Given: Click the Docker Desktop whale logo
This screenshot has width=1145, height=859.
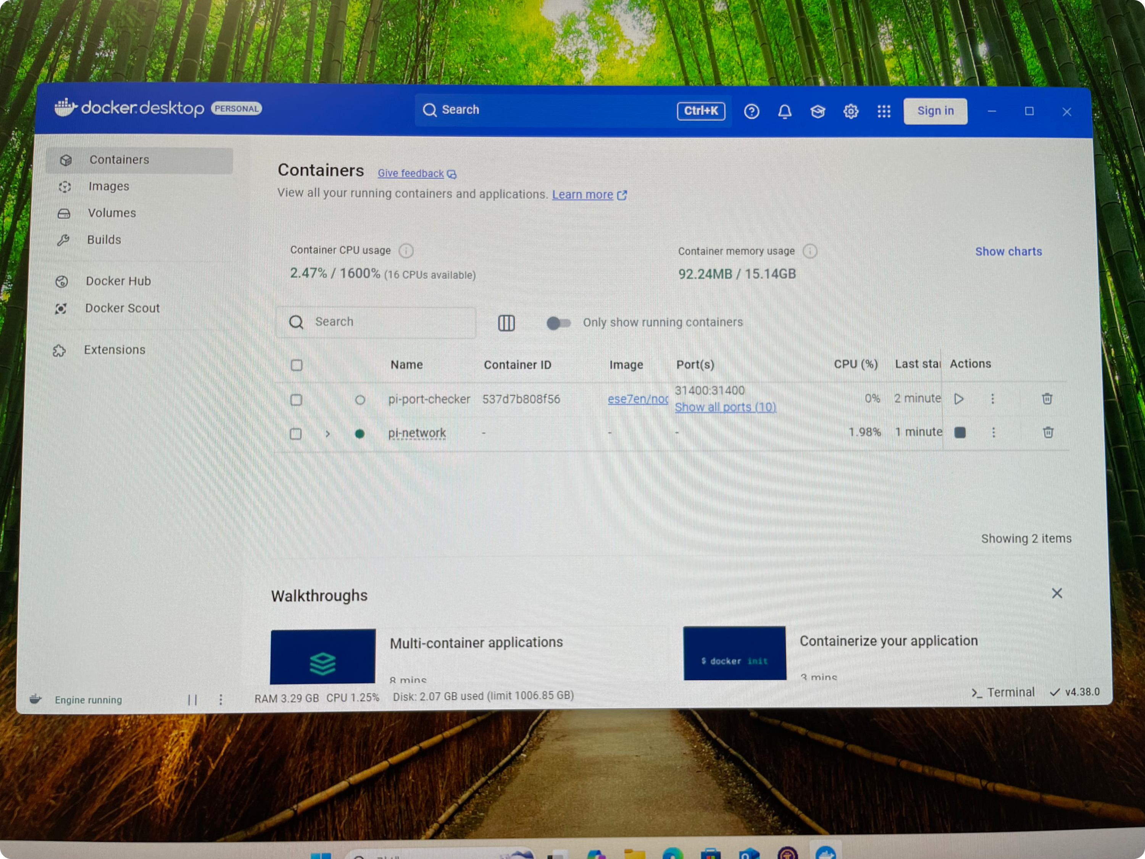Looking at the screenshot, I should [x=66, y=107].
